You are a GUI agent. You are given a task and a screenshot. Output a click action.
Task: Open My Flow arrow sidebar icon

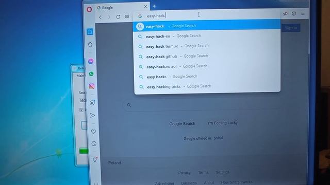pyautogui.click(x=93, y=115)
